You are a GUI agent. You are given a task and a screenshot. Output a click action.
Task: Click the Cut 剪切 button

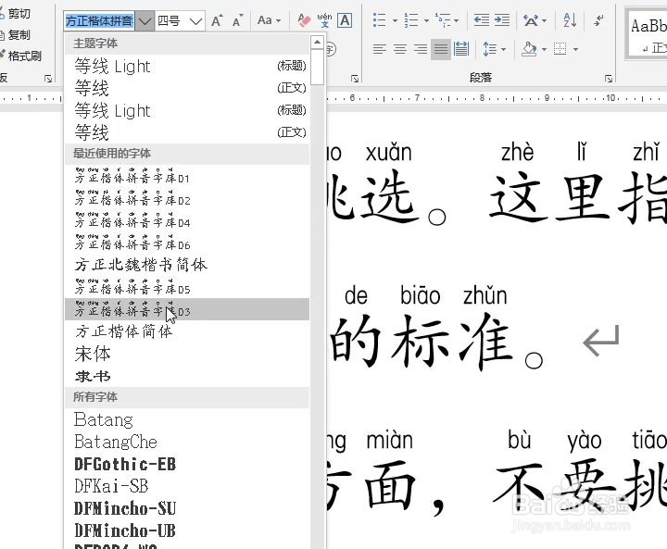coord(16,14)
